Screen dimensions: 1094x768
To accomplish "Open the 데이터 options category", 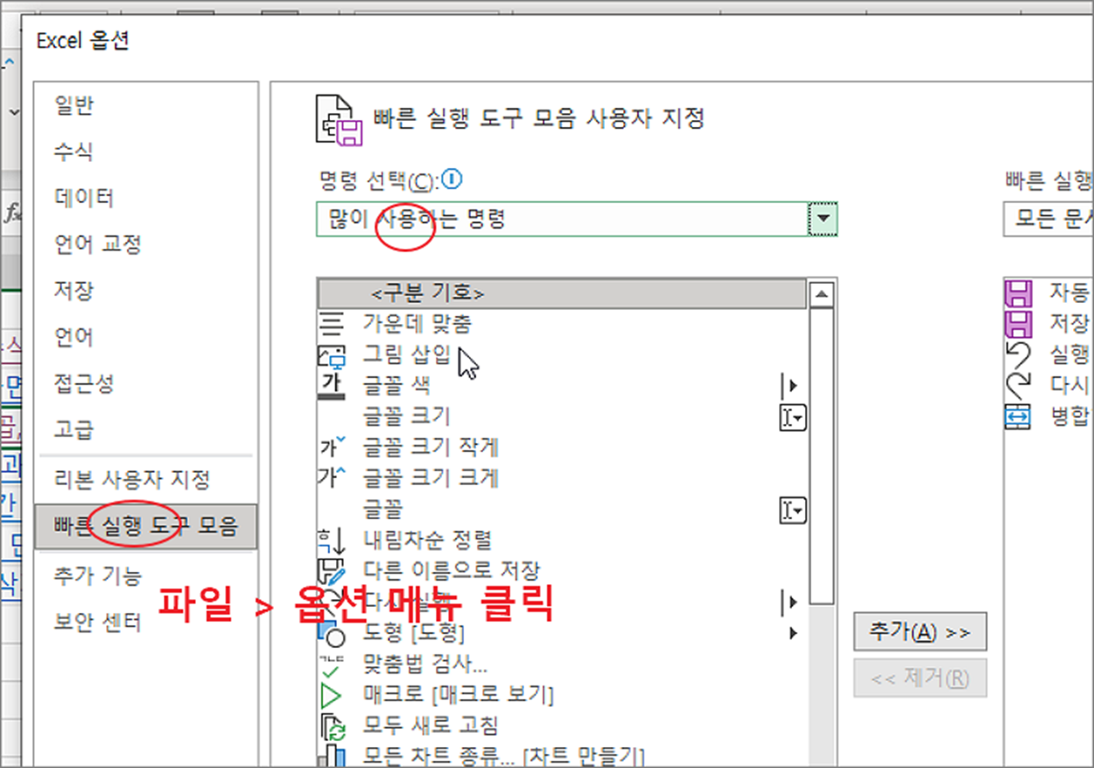I will click(x=84, y=198).
